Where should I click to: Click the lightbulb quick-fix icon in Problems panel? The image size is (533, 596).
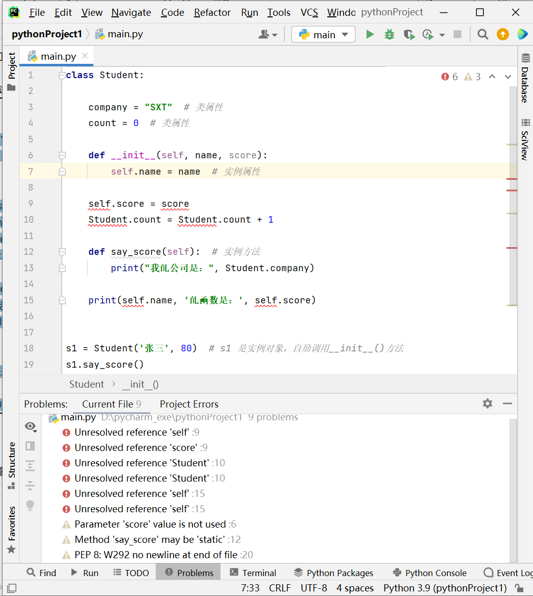click(30, 506)
